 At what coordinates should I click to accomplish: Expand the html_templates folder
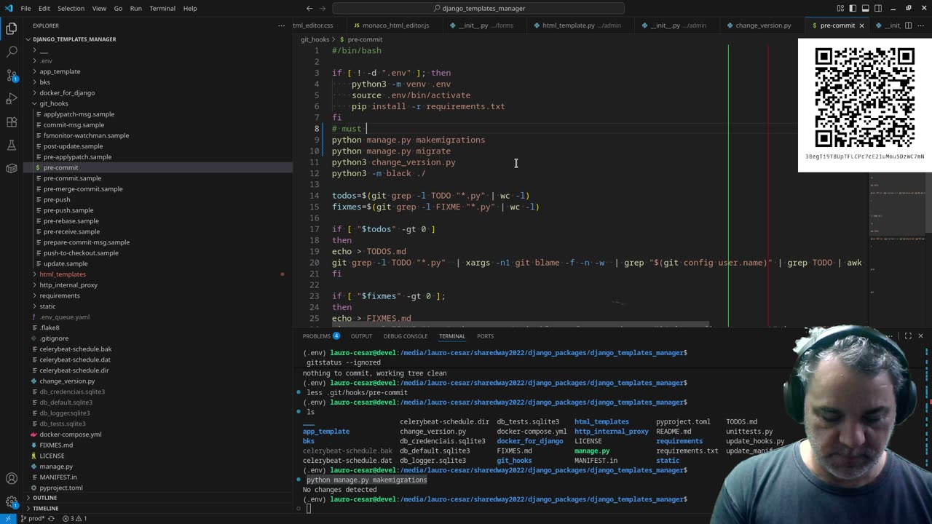[x=62, y=274]
